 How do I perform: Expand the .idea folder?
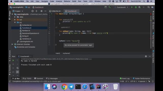click(x=15, y=17)
